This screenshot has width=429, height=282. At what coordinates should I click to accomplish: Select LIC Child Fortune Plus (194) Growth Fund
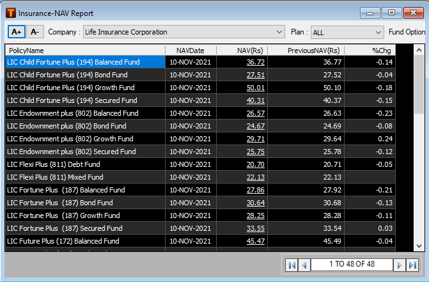(x=85, y=88)
